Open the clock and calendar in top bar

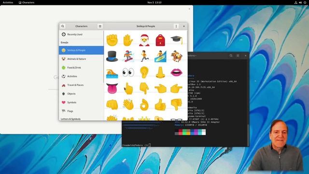tap(154, 2)
